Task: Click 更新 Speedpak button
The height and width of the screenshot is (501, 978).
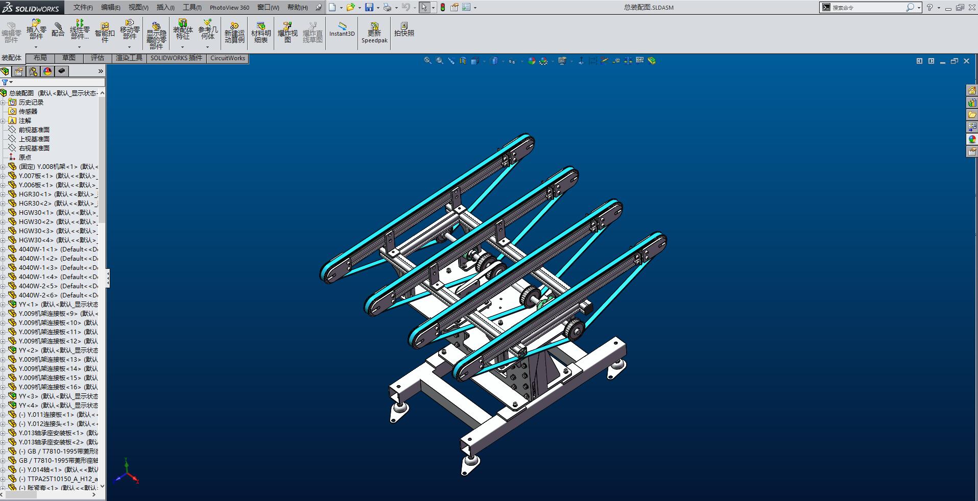Action: click(374, 32)
